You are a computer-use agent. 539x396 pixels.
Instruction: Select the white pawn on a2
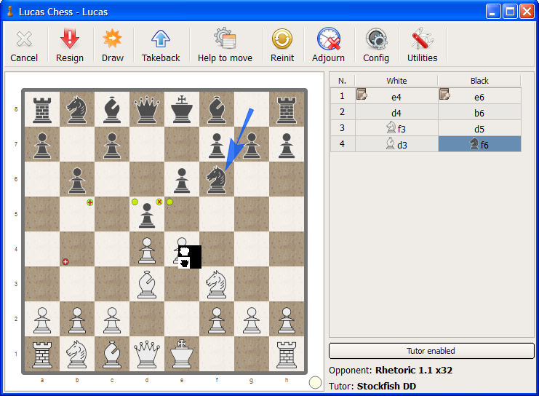pyautogui.click(x=42, y=320)
